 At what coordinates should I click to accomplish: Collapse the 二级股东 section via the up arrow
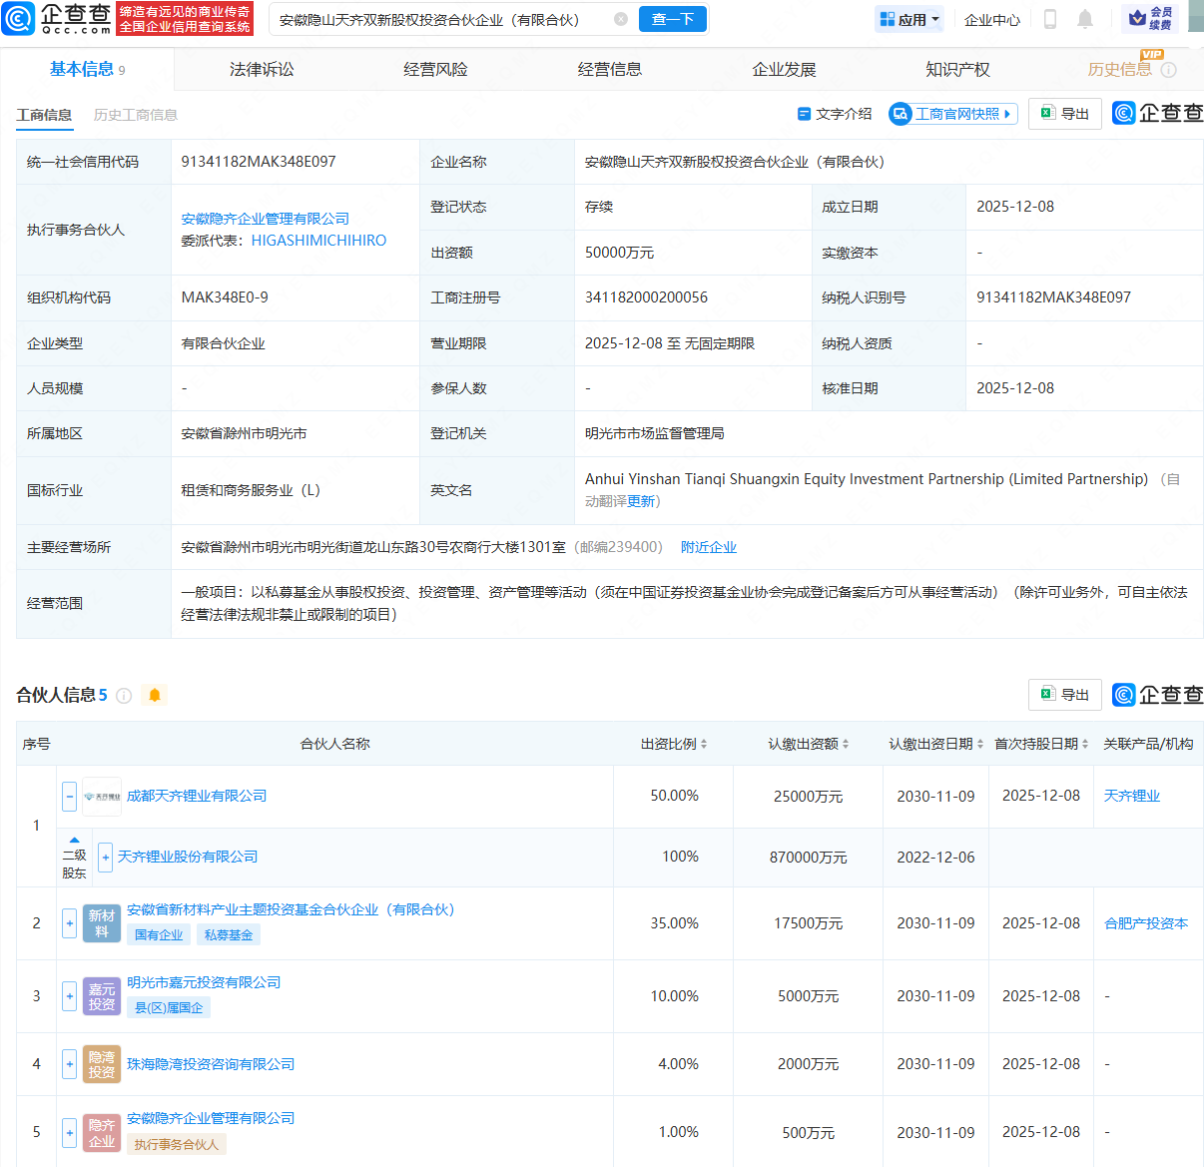[74, 840]
